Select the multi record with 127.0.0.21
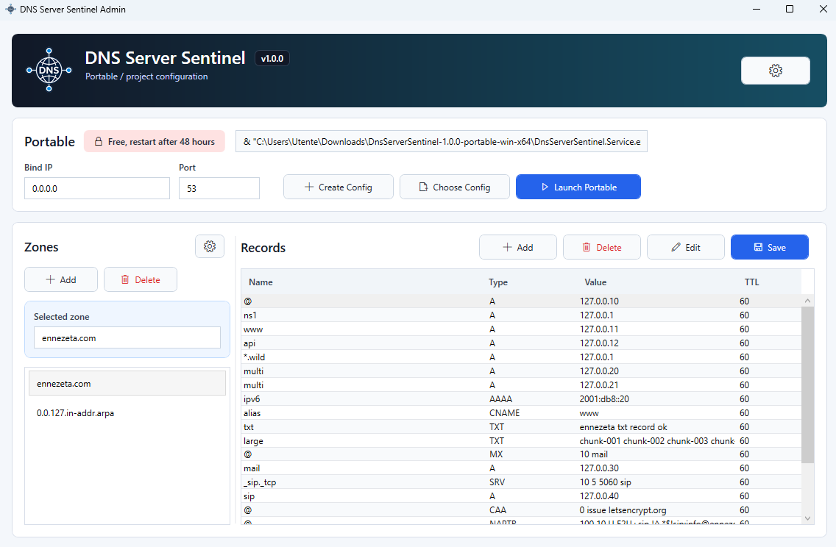This screenshot has width=836, height=547. pos(521,385)
